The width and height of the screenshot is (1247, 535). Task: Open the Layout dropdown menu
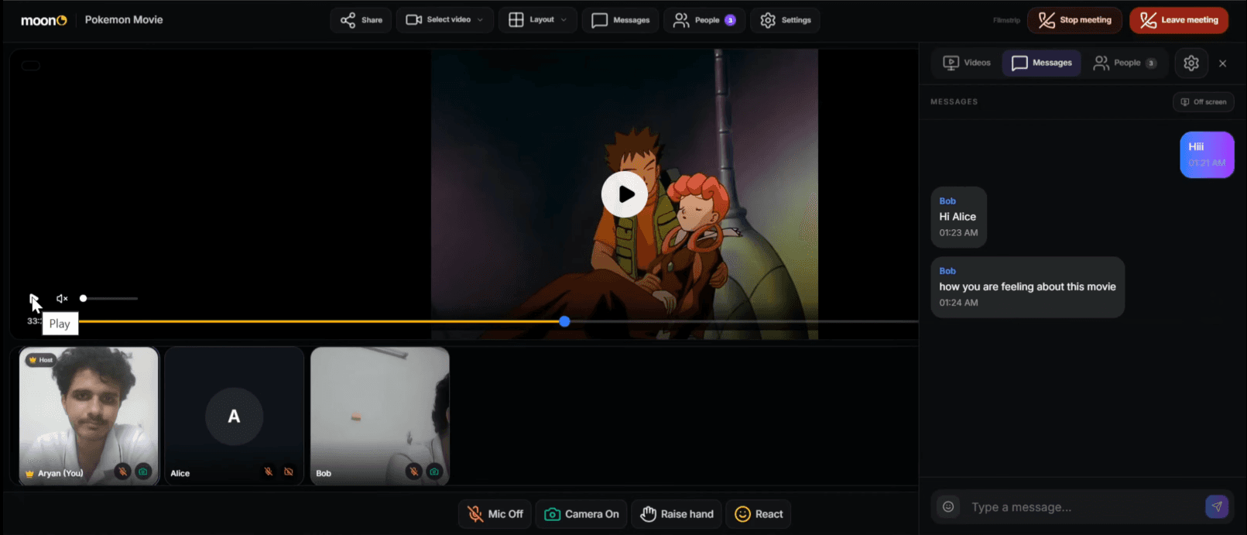[x=537, y=20]
